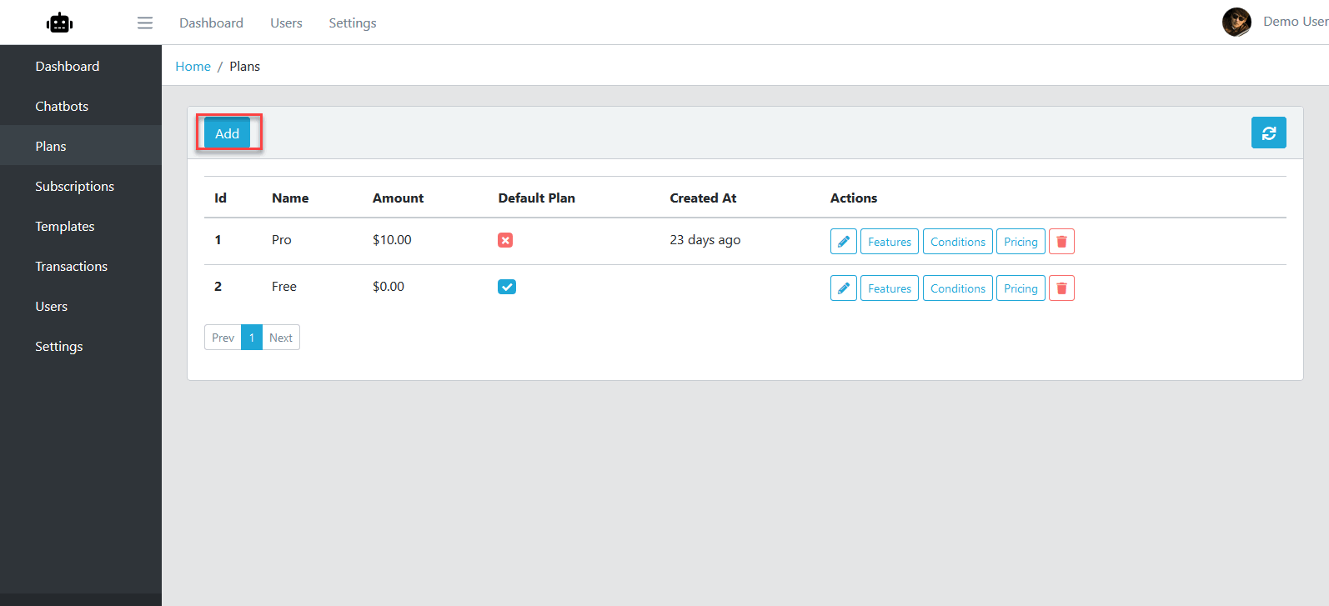Open Dashboard in the top navigation

pos(212,23)
